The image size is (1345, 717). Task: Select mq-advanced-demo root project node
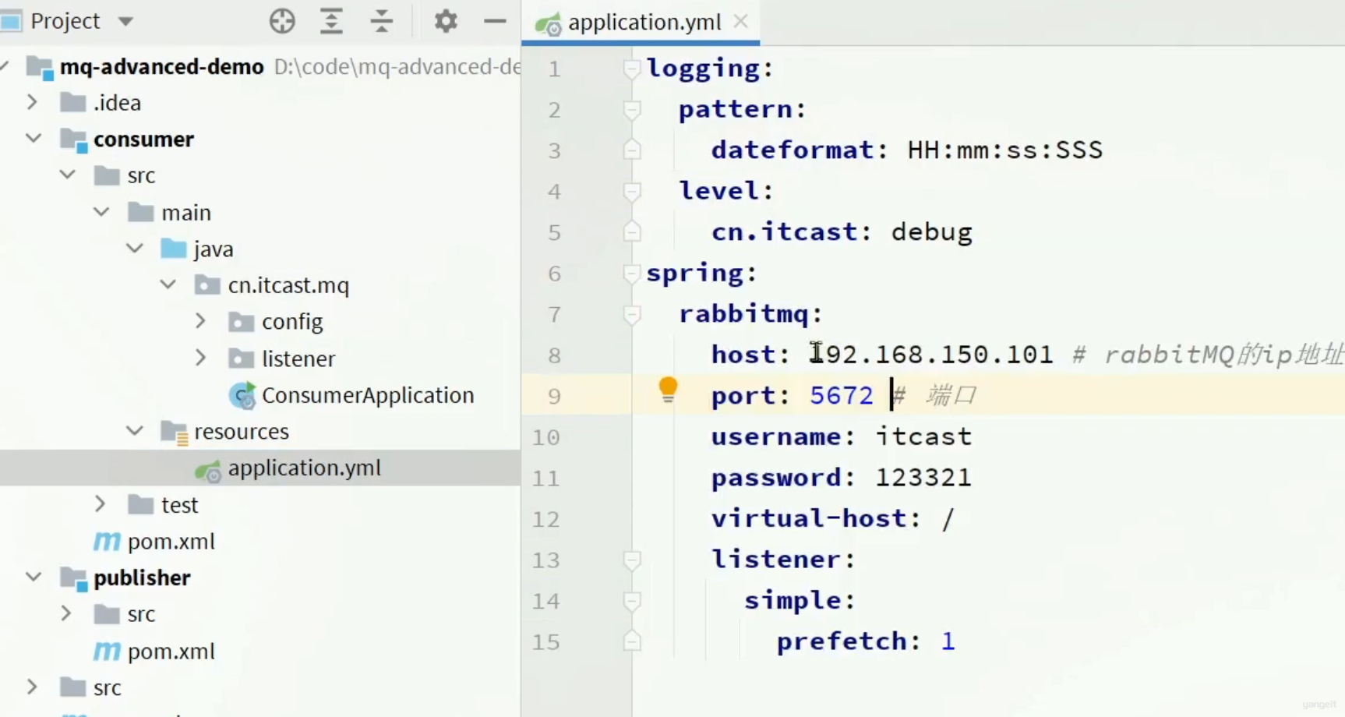tap(161, 67)
